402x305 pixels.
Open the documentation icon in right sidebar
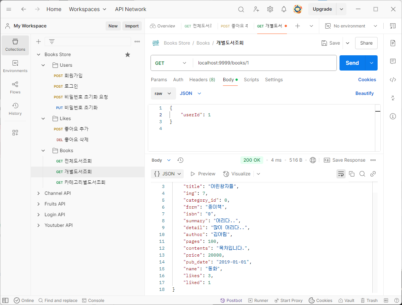coord(393,43)
